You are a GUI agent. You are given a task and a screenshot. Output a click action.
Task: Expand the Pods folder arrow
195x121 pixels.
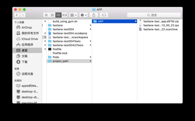[91, 57]
